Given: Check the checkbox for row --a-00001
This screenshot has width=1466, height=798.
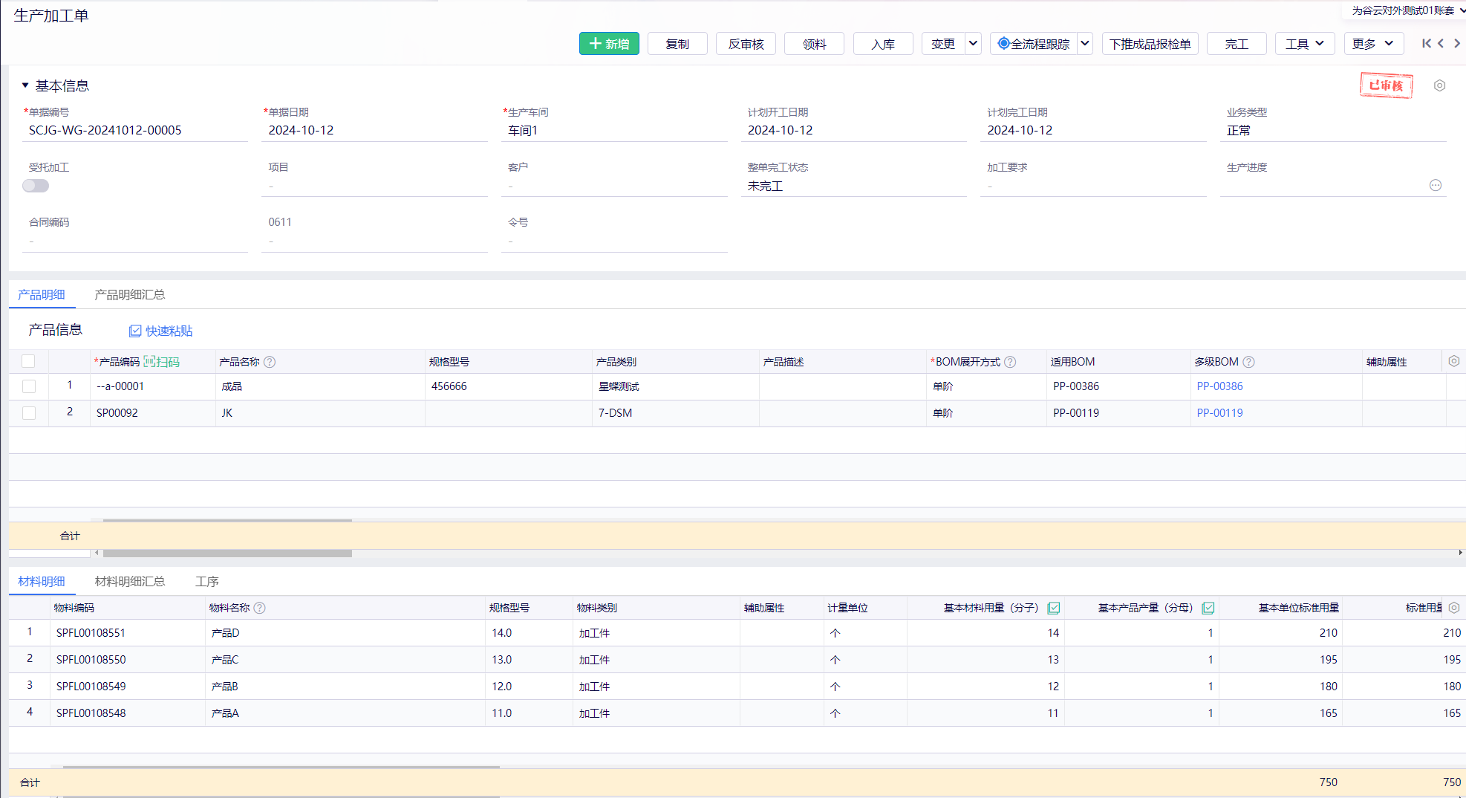Looking at the screenshot, I should coord(29,386).
